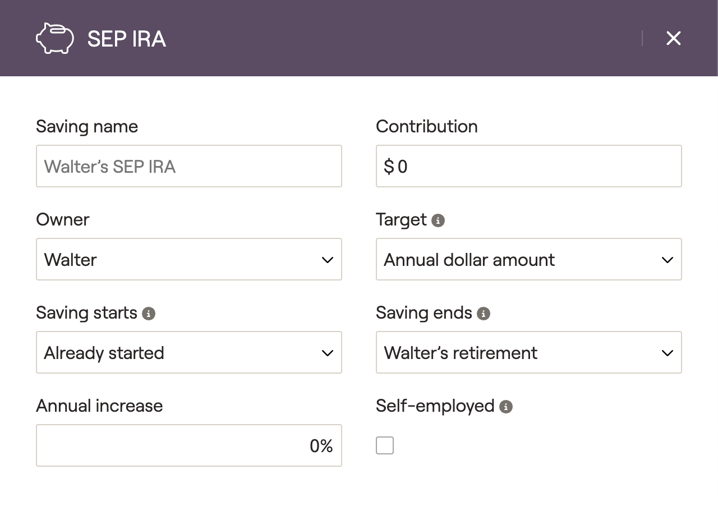Open the Saving ends dropdown showing Walter's retirement
718x506 pixels.
coord(529,352)
